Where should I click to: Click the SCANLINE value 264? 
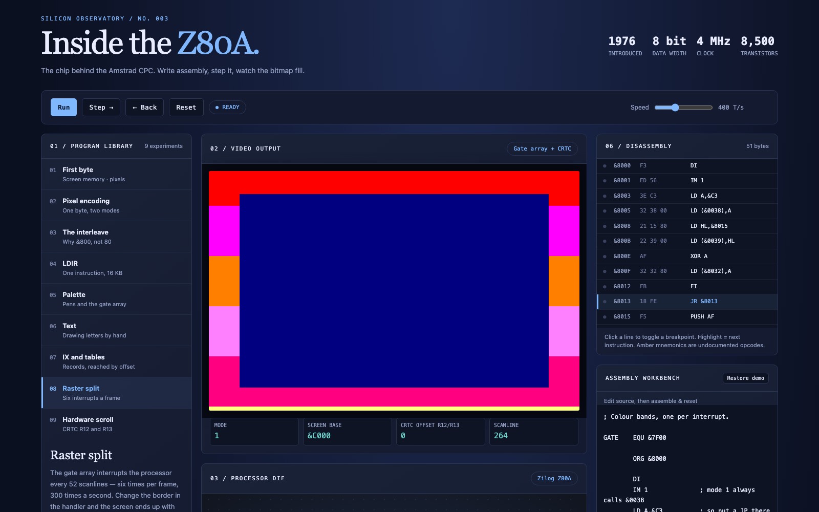(x=501, y=436)
